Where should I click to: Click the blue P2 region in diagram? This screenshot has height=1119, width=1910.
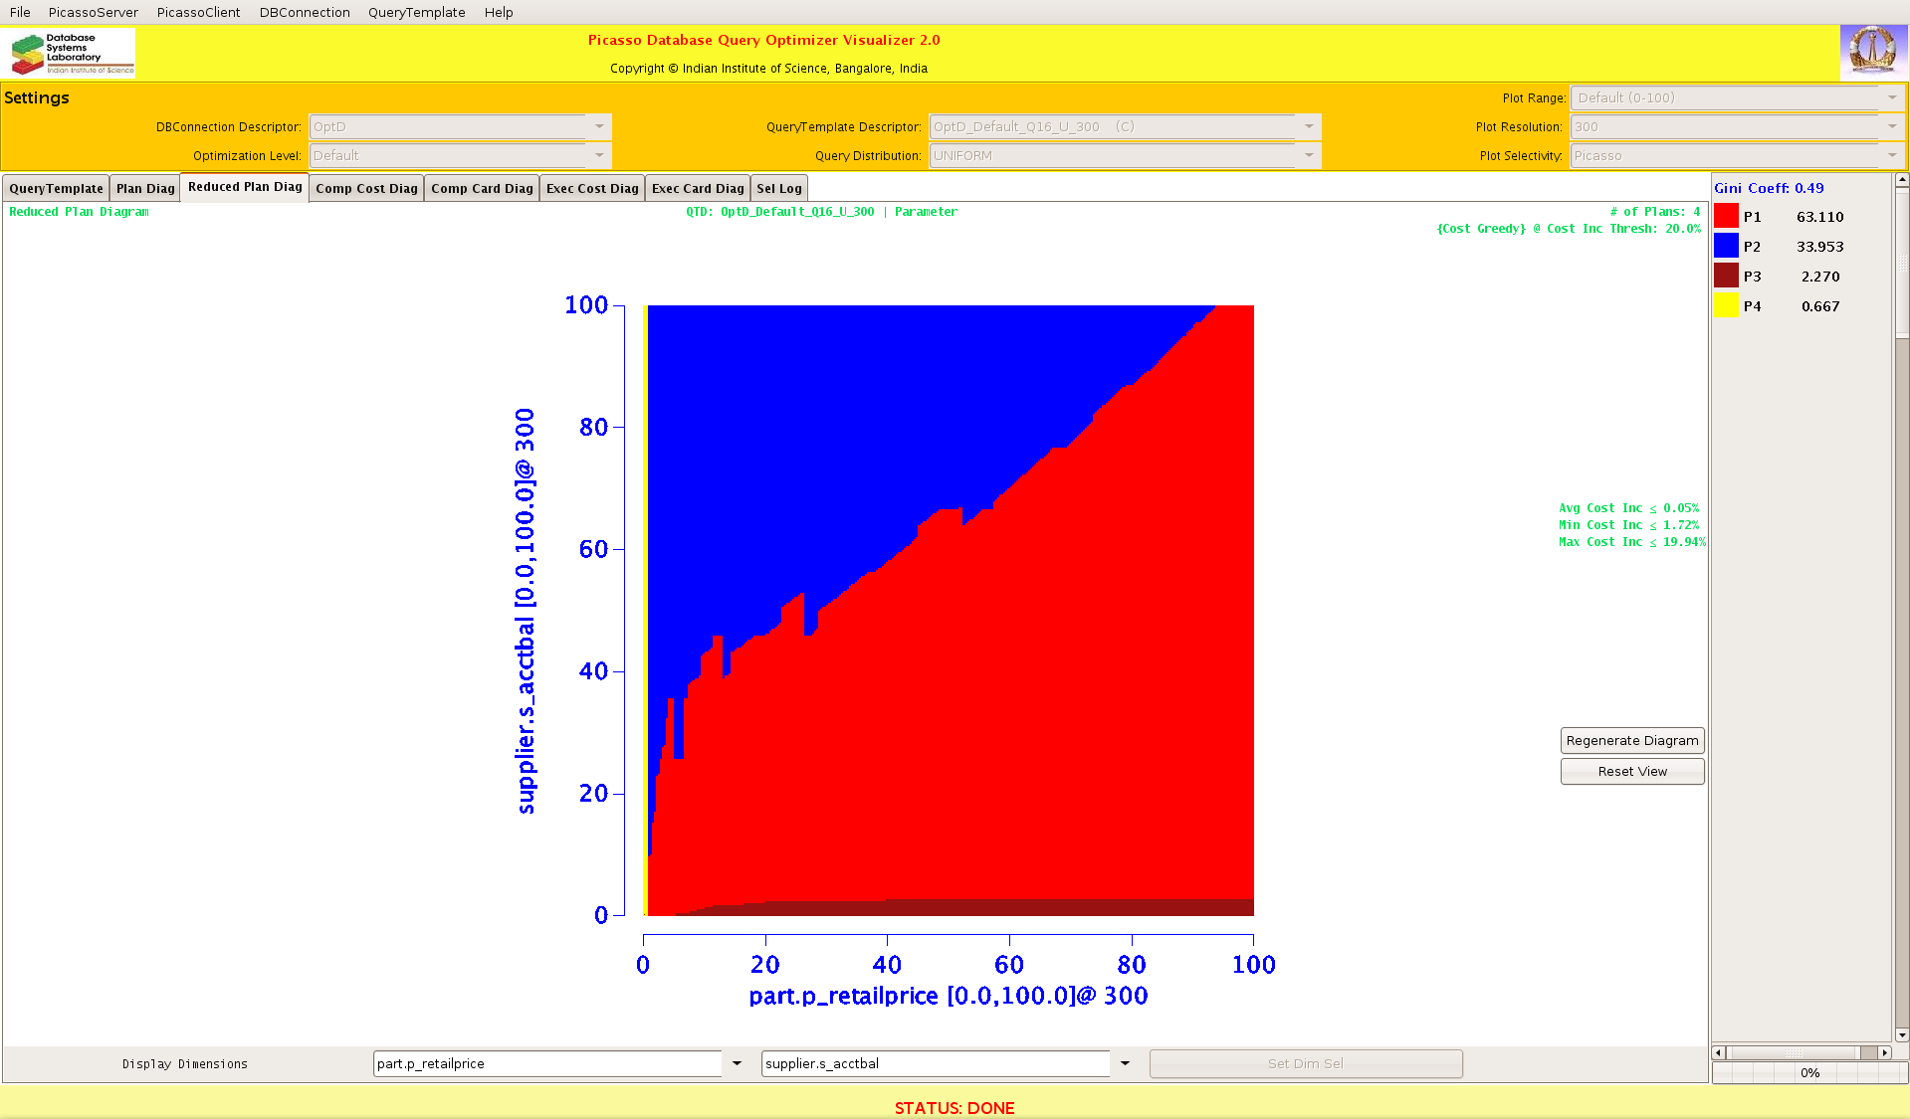(846, 418)
